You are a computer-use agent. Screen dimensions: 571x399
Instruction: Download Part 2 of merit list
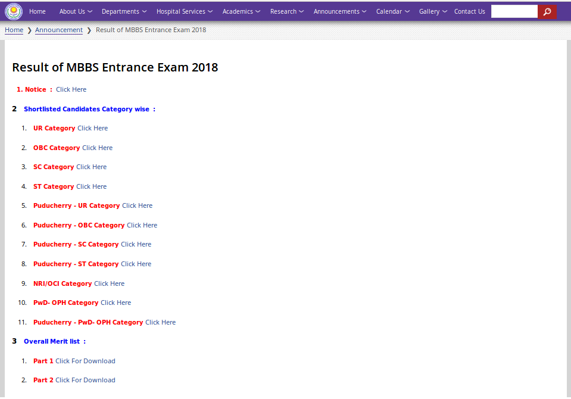(x=85, y=381)
